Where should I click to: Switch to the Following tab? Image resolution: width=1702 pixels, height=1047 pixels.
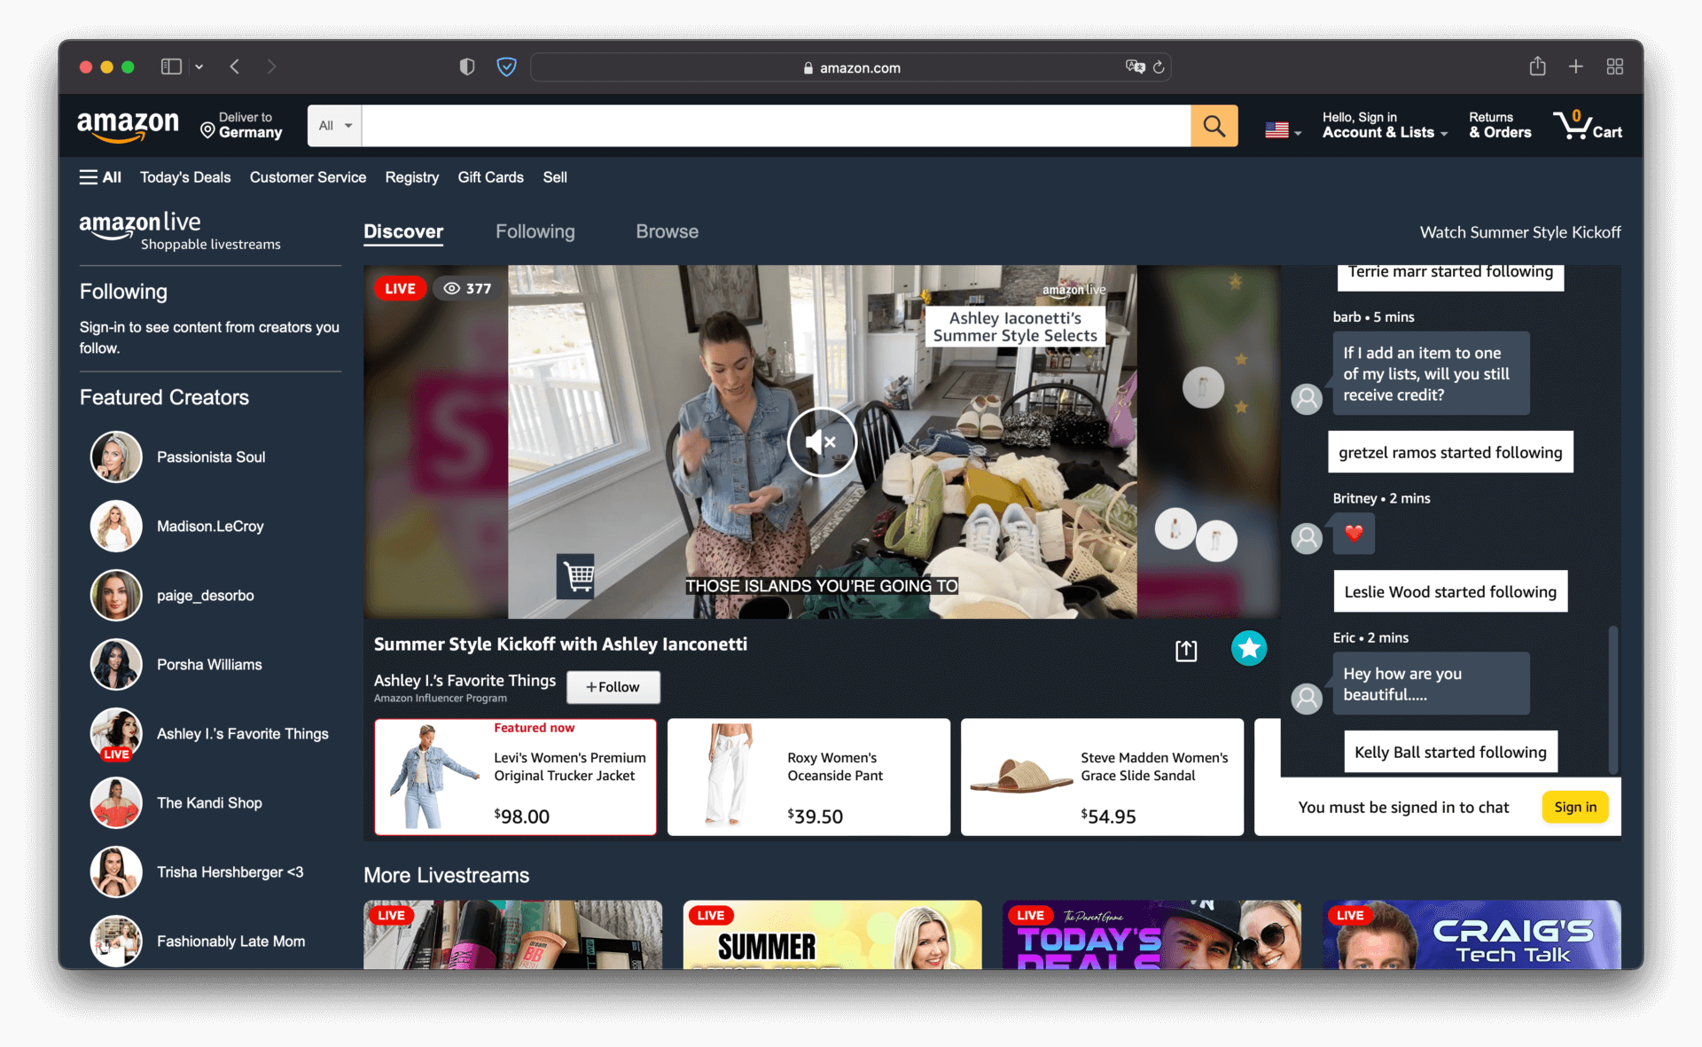coord(535,231)
